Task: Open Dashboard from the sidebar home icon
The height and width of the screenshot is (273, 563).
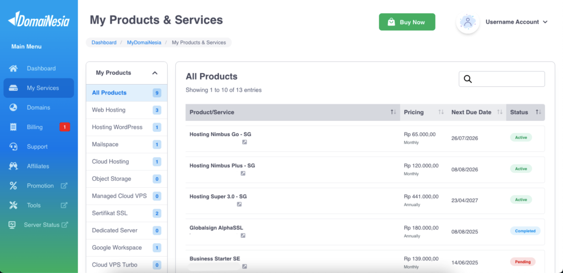Action: point(13,68)
